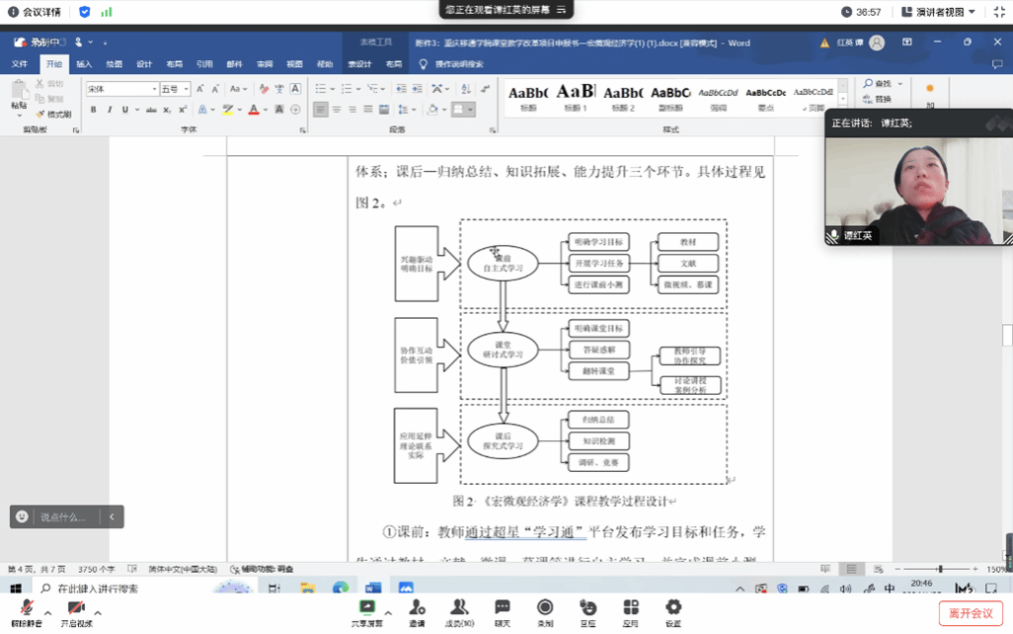This screenshot has height=634, width=1013.
Task: Click the zoom slider in Word status bar
Action: [x=939, y=569]
